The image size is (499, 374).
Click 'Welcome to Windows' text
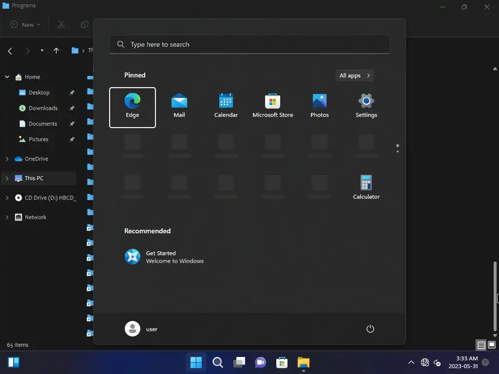(175, 261)
